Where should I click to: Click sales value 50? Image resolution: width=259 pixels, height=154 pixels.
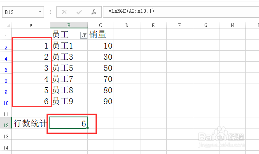[x=100, y=68]
